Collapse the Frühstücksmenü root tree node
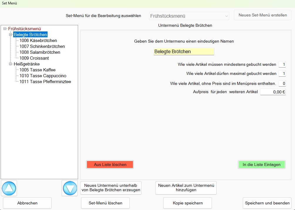The height and width of the screenshot is (210, 295). coord(5,29)
